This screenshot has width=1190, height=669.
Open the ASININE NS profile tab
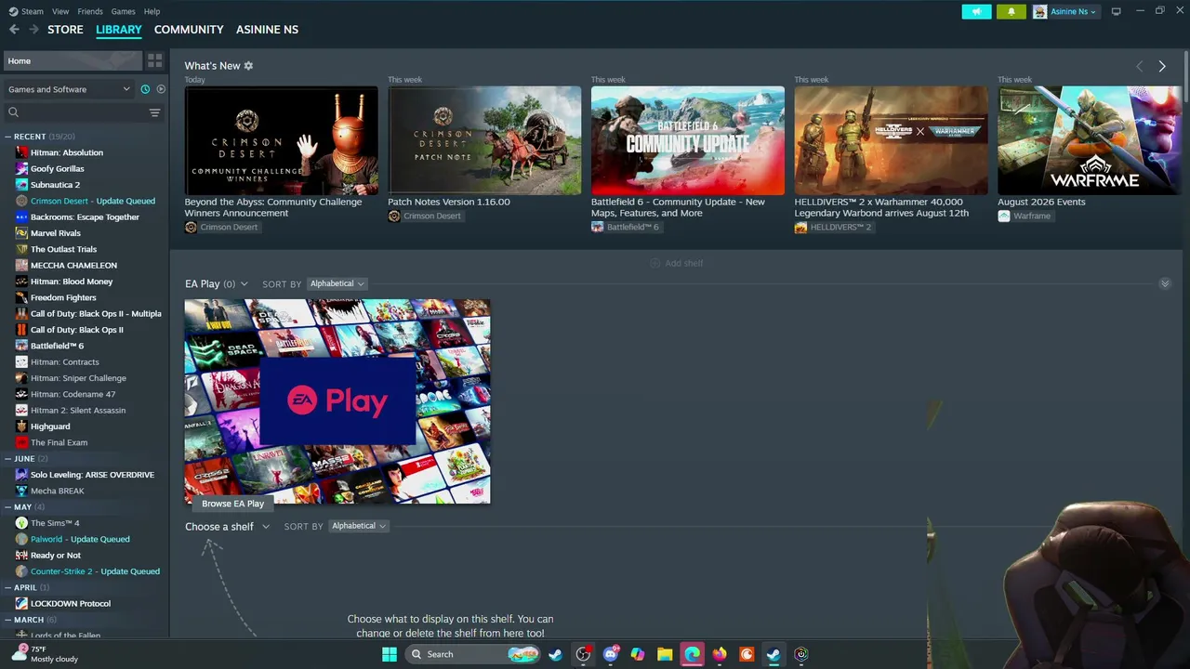click(x=267, y=30)
